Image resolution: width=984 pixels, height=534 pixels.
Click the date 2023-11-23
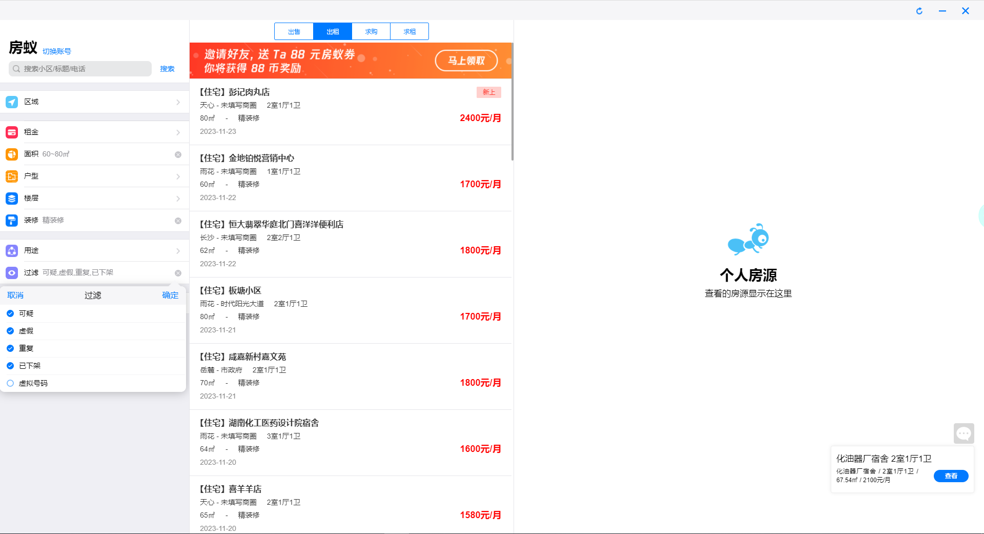[x=218, y=131]
